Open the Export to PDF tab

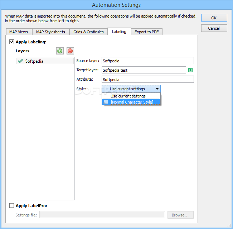[147, 32]
